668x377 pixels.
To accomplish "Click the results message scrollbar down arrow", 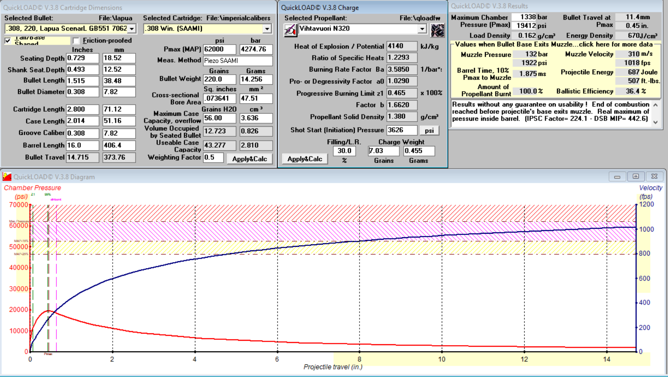I will pos(655,123).
